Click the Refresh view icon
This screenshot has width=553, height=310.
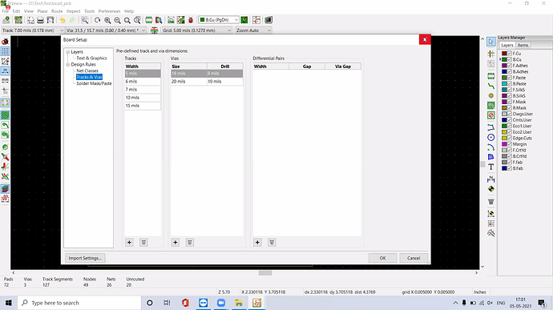coord(97,20)
